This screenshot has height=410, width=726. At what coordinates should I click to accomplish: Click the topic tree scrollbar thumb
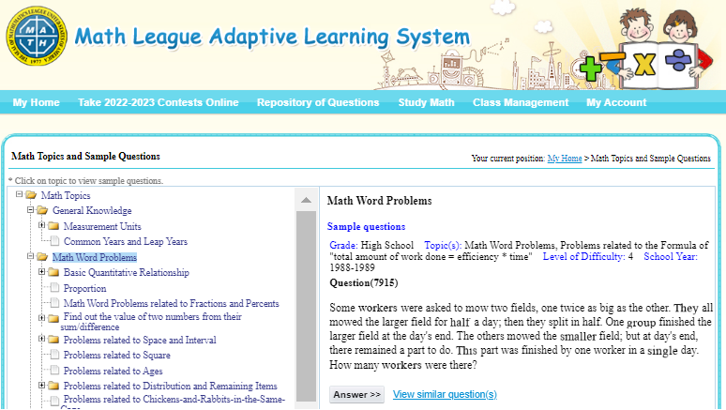pos(306,306)
